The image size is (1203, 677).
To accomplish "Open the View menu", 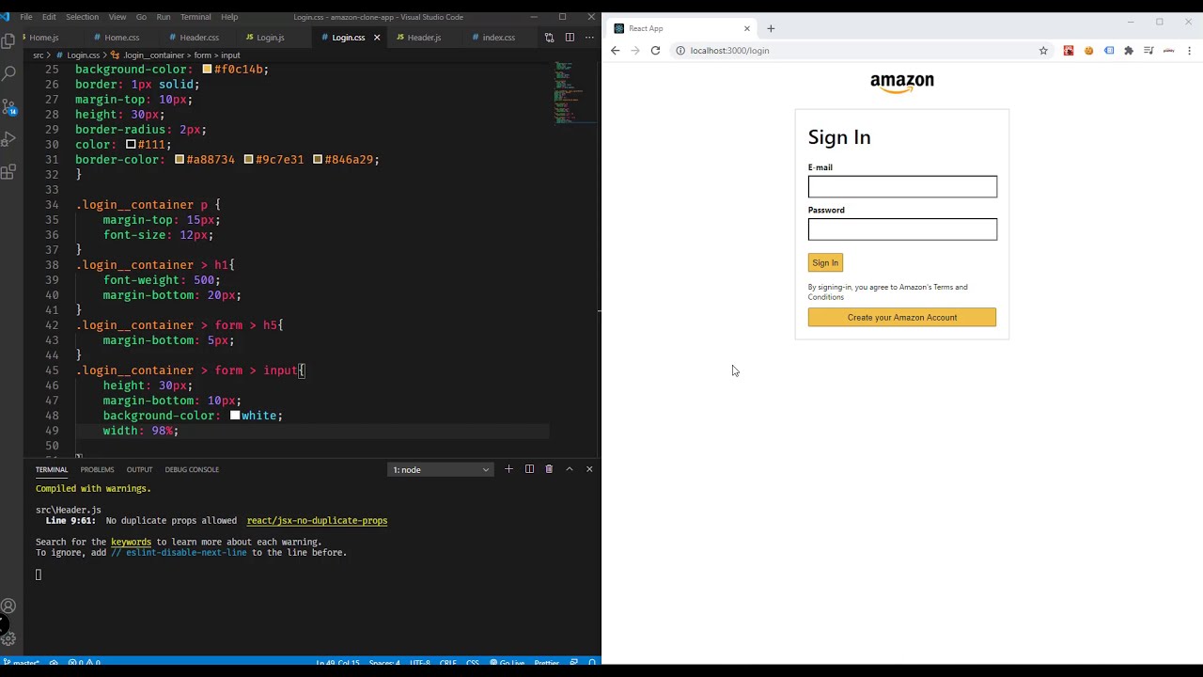I will 117,17.
